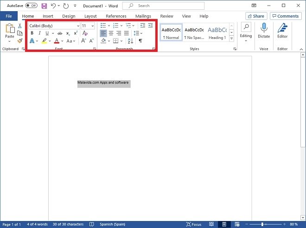Toggle underline formatting
The image size is (306, 228).
click(47, 33)
